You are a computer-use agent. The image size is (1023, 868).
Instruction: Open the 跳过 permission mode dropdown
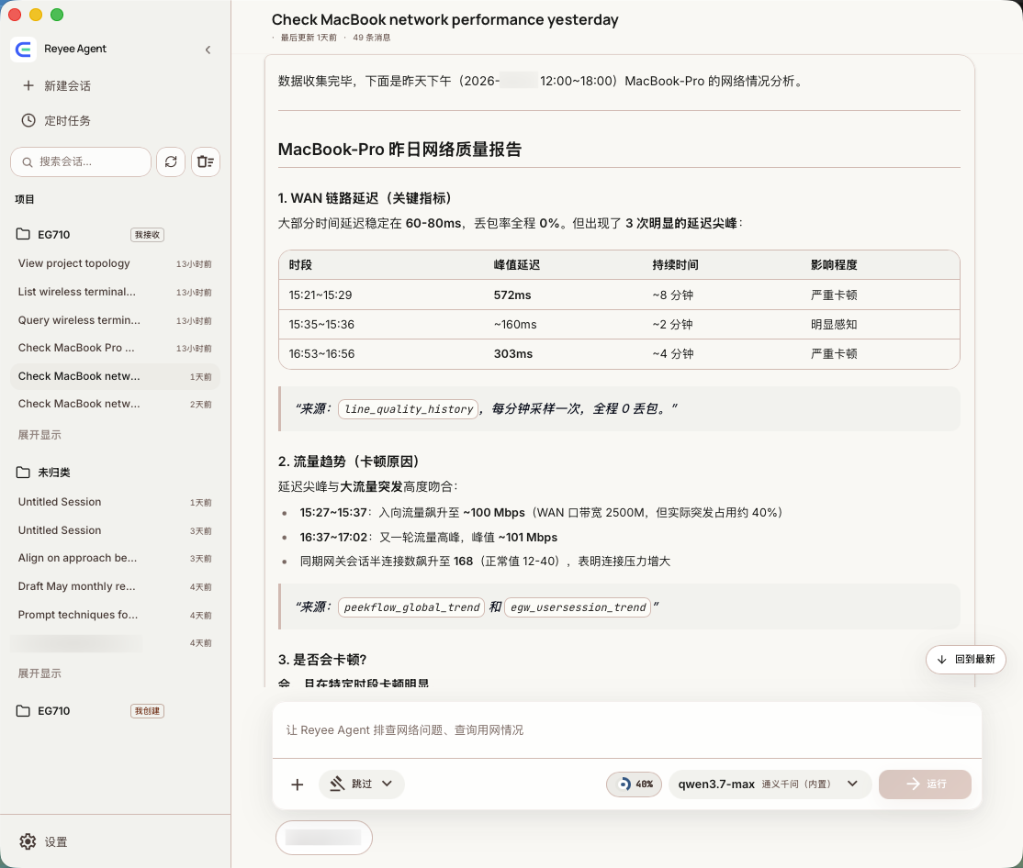(x=362, y=784)
